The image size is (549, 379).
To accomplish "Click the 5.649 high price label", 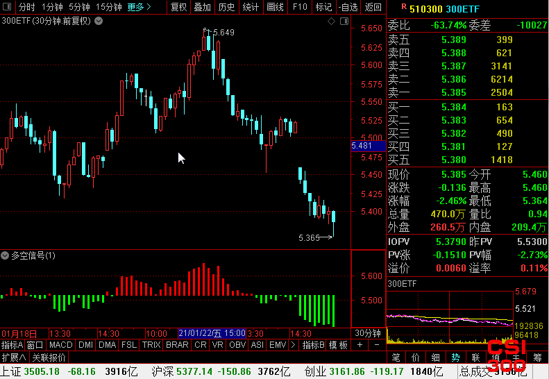I will click(x=223, y=33).
